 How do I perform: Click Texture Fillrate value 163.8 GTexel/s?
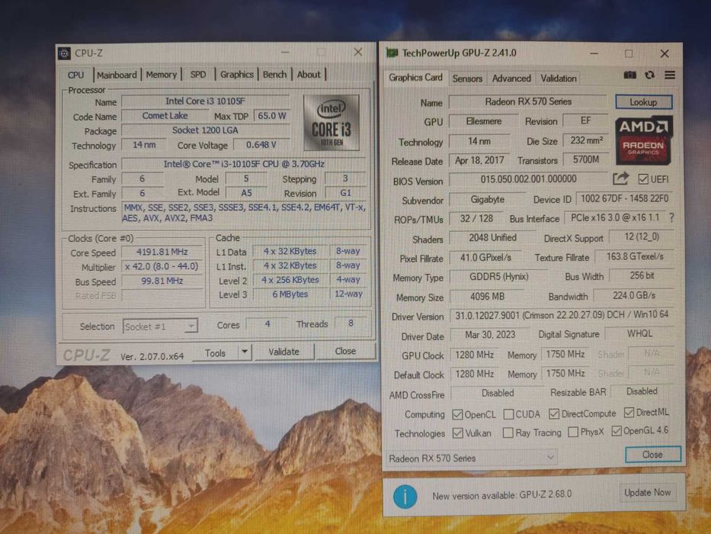click(634, 256)
